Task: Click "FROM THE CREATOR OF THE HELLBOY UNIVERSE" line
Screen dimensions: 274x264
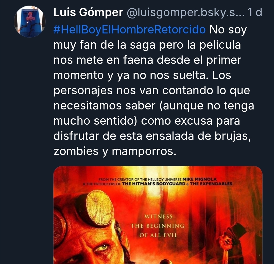Action: click(140, 179)
